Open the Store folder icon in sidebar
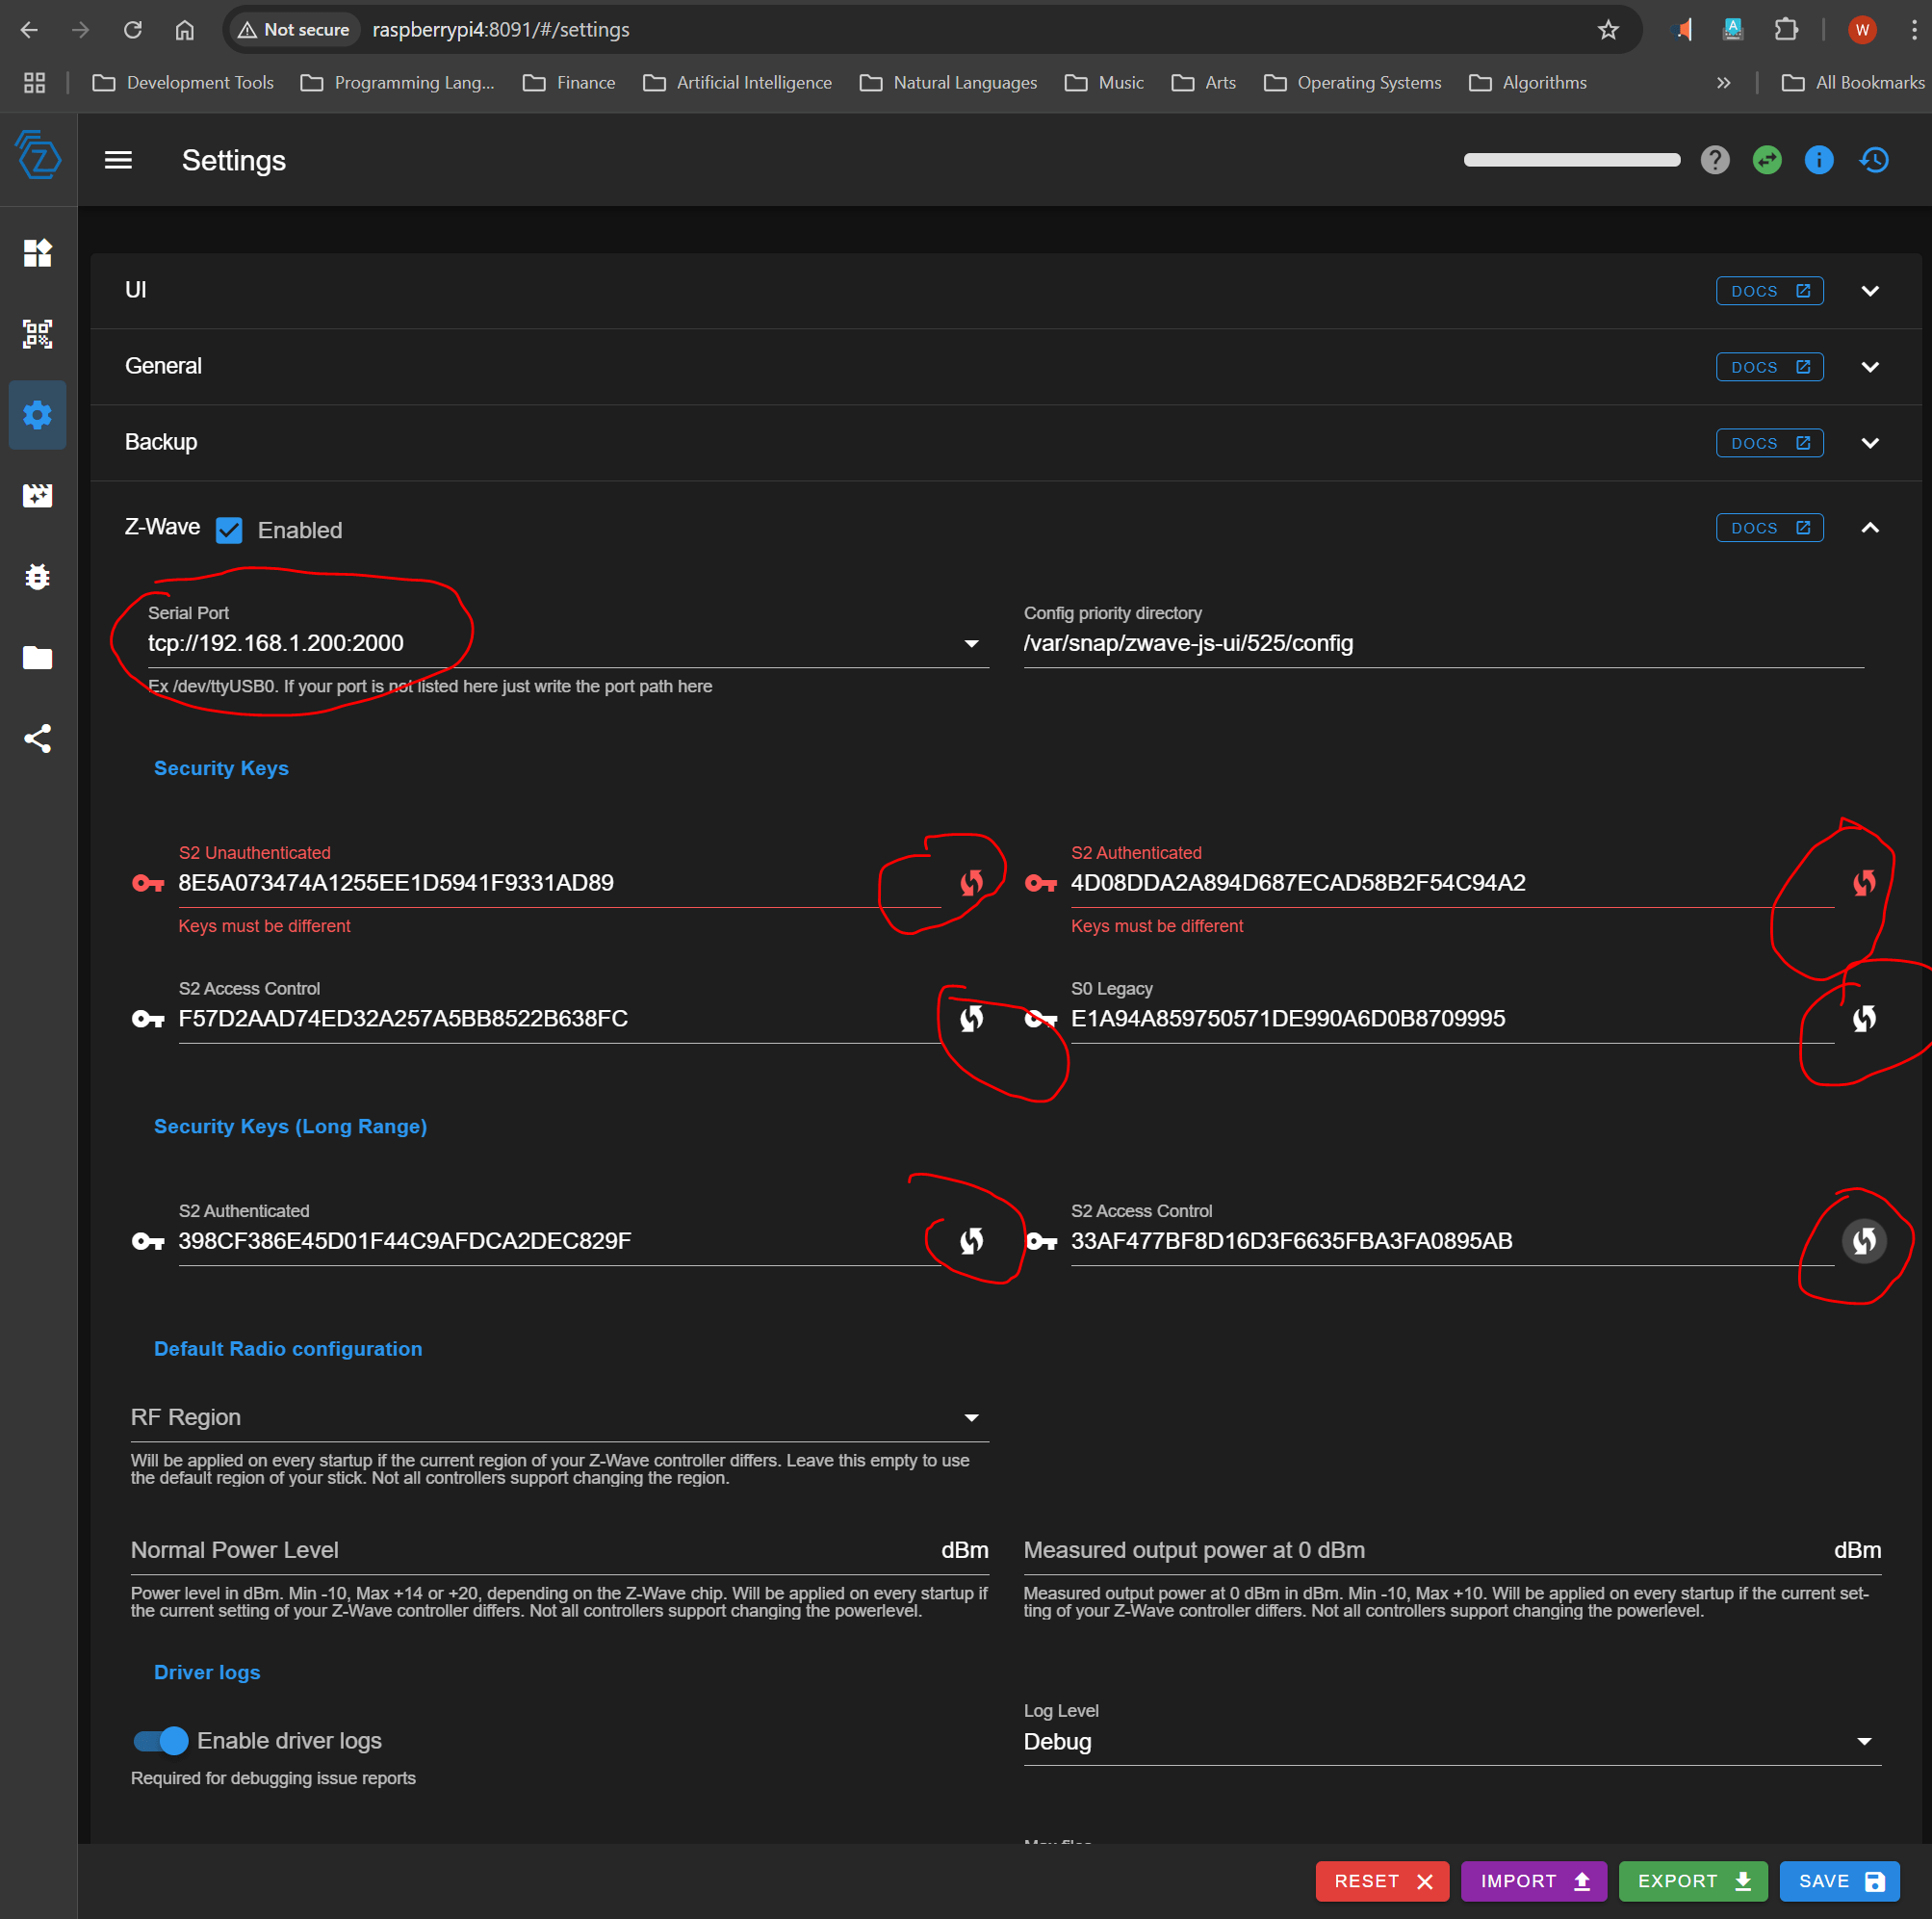This screenshot has width=1932, height=1919. click(37, 658)
